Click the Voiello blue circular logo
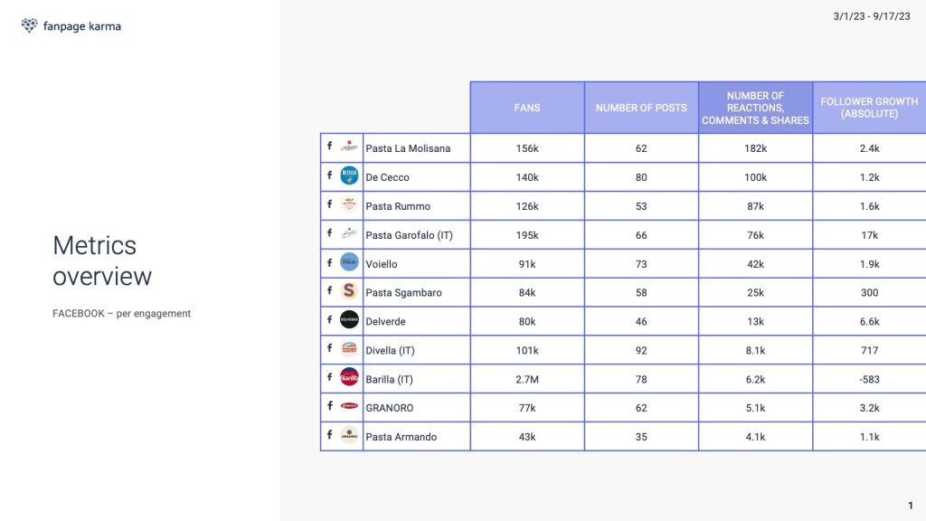This screenshot has height=521, width=926. (x=349, y=261)
